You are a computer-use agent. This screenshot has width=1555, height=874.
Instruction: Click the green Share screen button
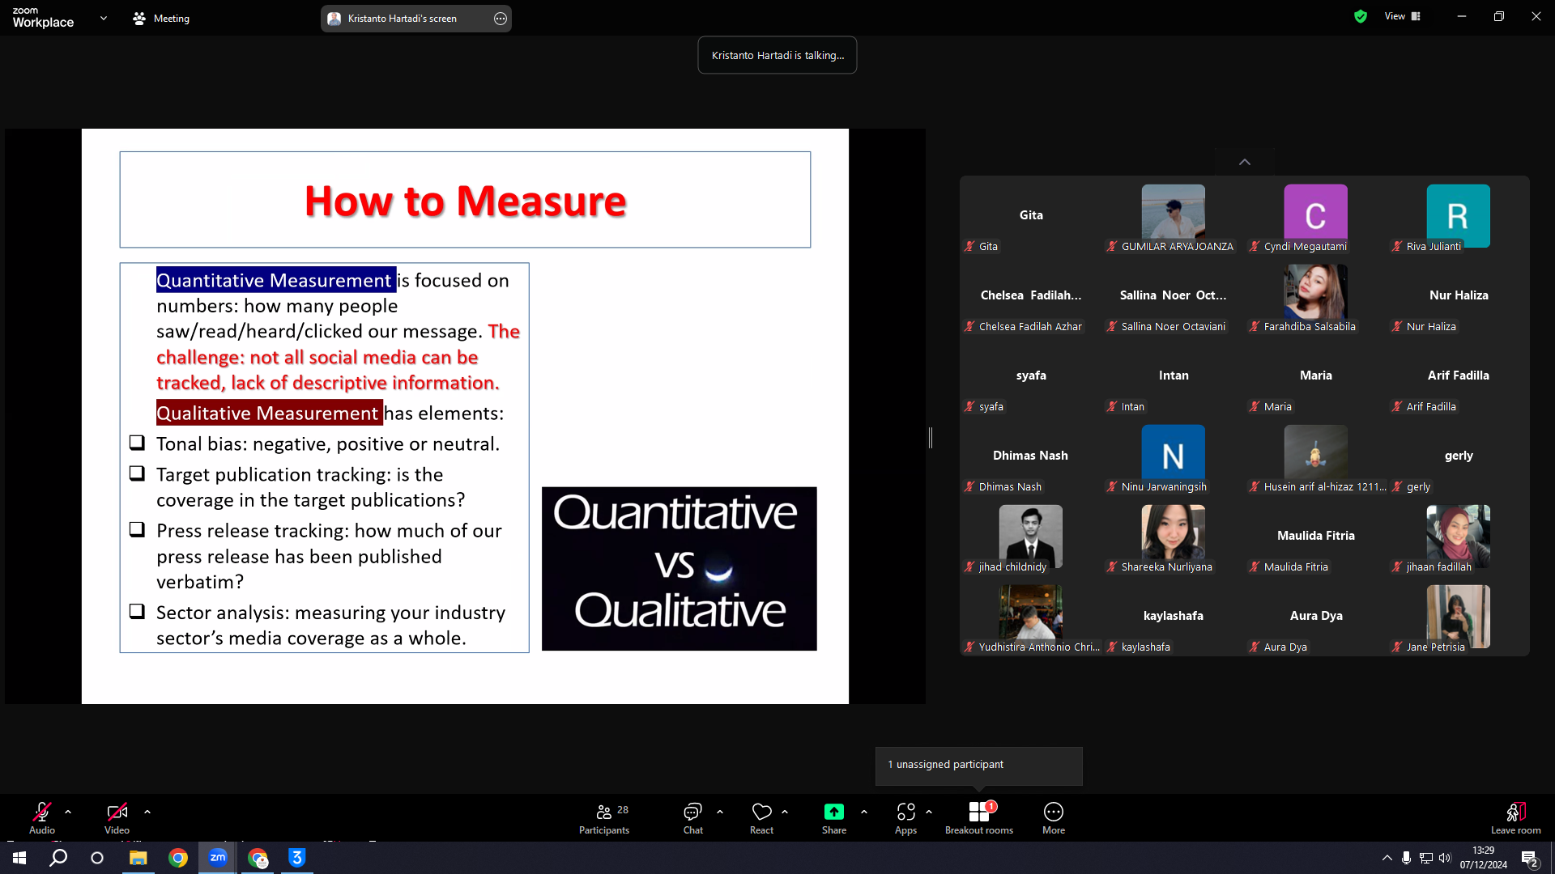click(834, 818)
